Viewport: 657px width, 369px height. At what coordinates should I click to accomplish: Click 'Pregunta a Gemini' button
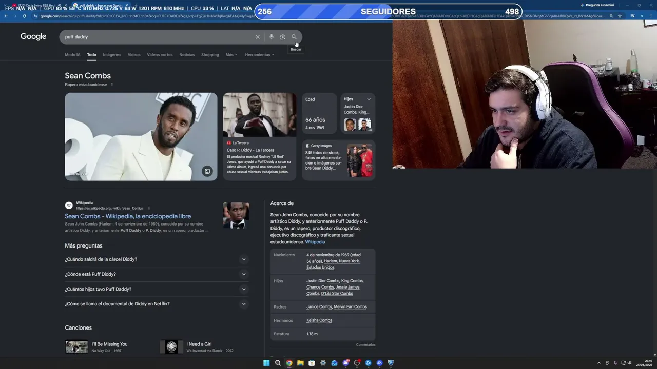(x=597, y=5)
